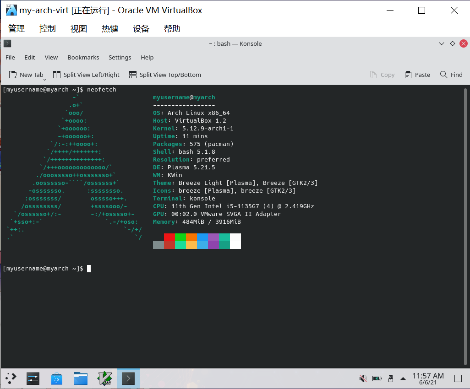Click the Konsole task in the taskbar
Viewport: 470px width, 389px height.
[x=128, y=378]
